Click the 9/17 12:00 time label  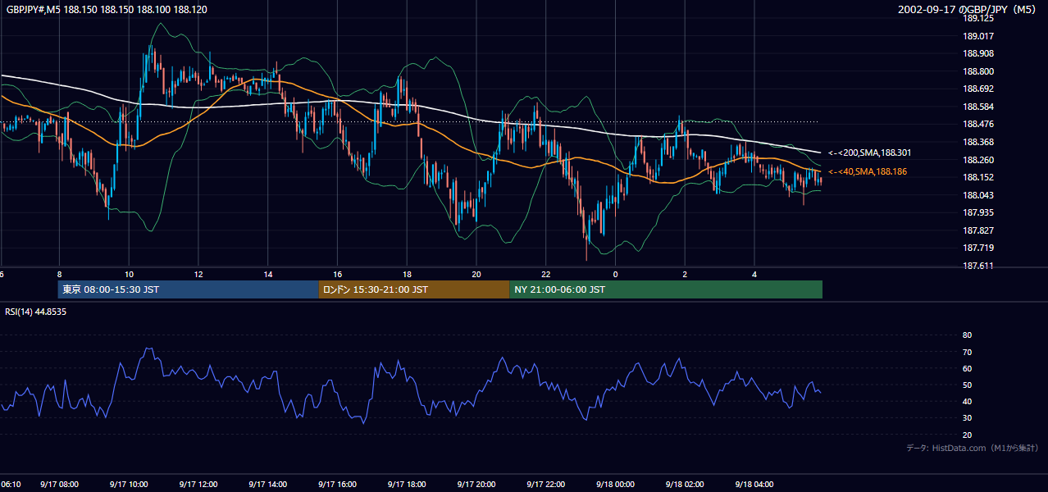coord(198,485)
